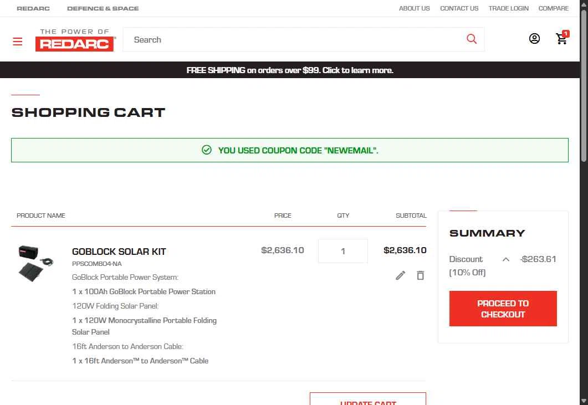Click the unit price $2,636.10 under Price
The width and height of the screenshot is (588, 405).
coord(283,250)
